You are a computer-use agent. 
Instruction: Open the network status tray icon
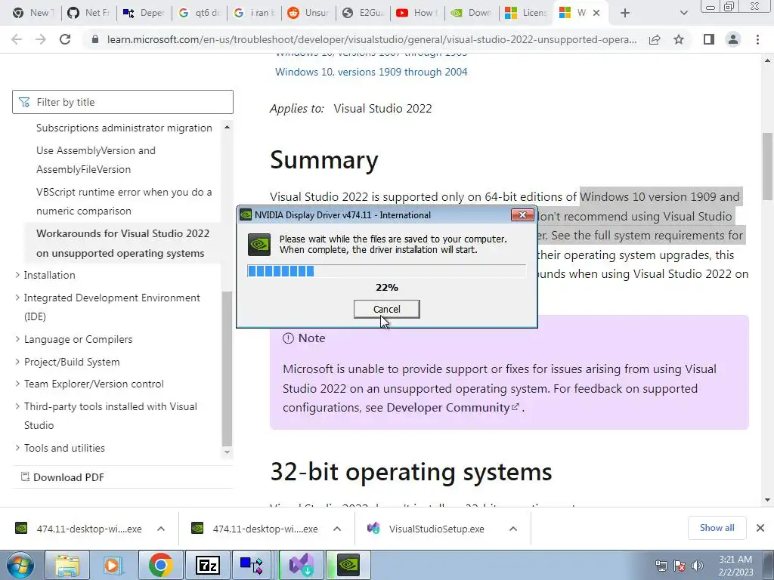[661, 566]
